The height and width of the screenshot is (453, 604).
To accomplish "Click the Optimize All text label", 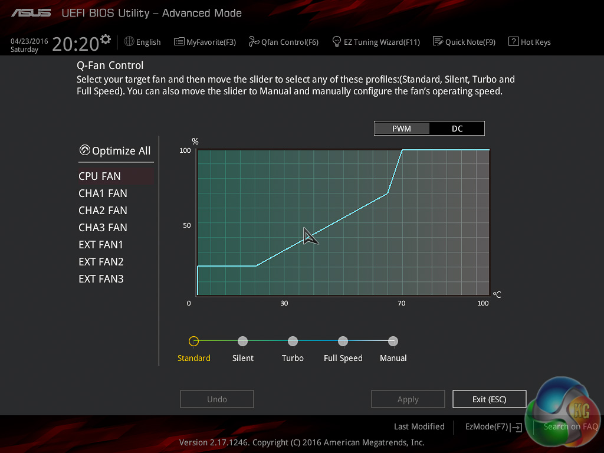I will pos(122,150).
